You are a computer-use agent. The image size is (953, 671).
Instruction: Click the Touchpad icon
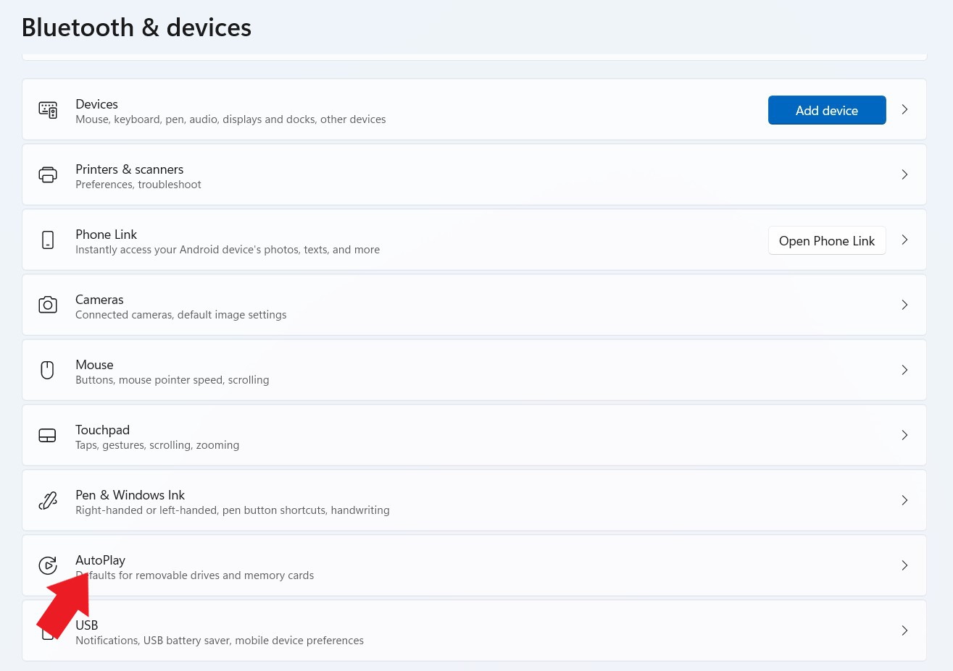coord(48,435)
